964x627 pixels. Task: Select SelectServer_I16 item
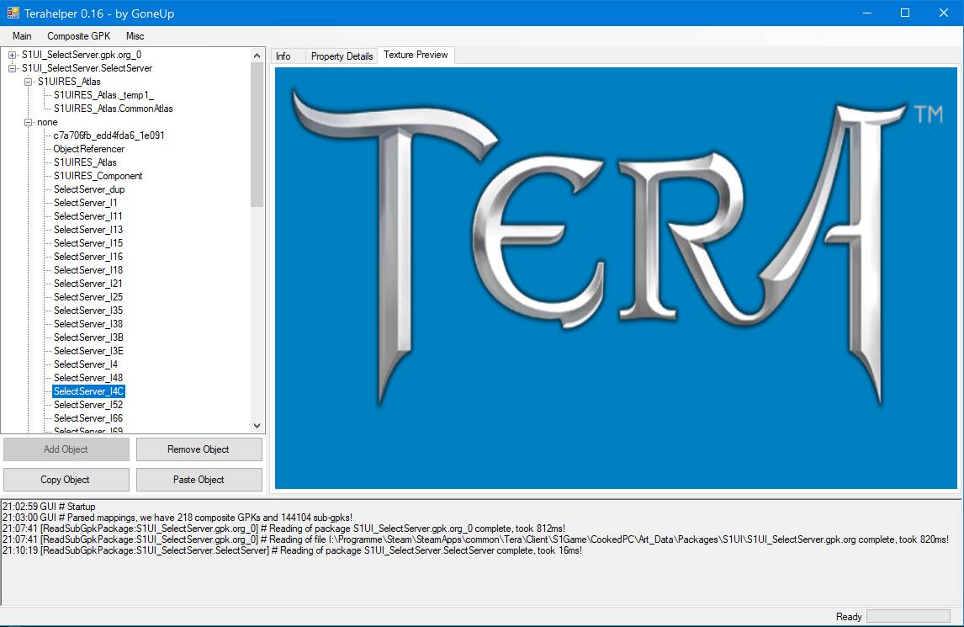[x=88, y=258]
